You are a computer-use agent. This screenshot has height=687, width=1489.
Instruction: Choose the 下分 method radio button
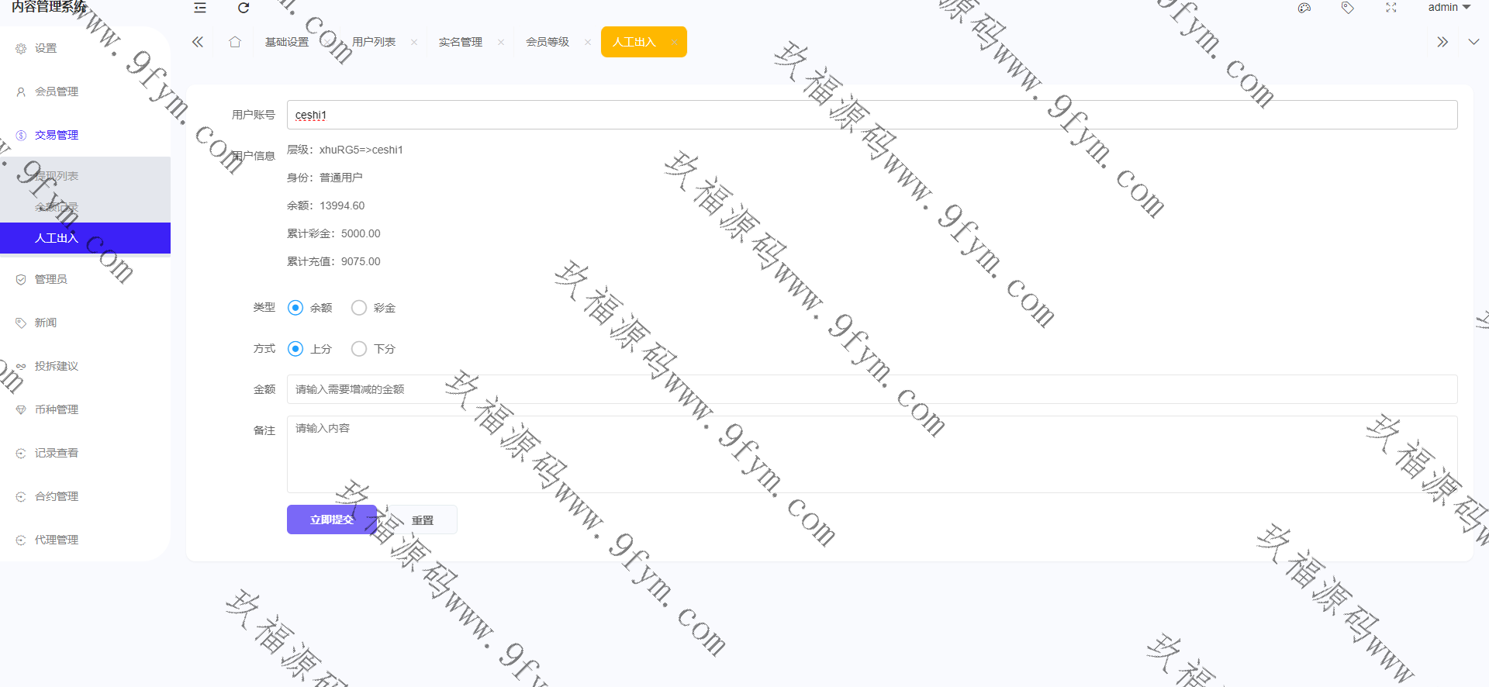359,349
